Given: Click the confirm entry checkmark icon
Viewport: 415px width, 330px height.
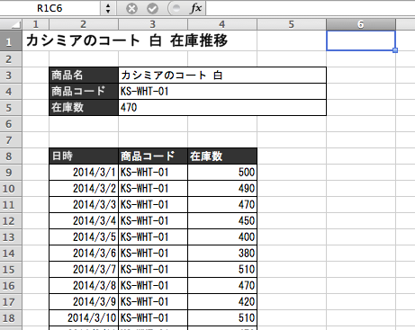Looking at the screenshot, I should [152, 8].
